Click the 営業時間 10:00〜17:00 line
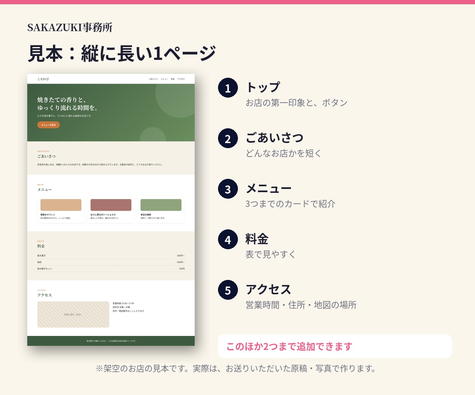 (123, 303)
